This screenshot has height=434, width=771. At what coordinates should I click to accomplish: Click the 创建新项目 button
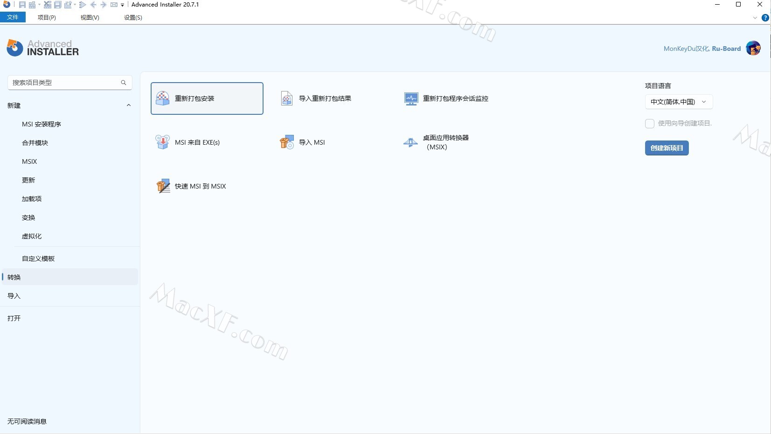pos(667,148)
